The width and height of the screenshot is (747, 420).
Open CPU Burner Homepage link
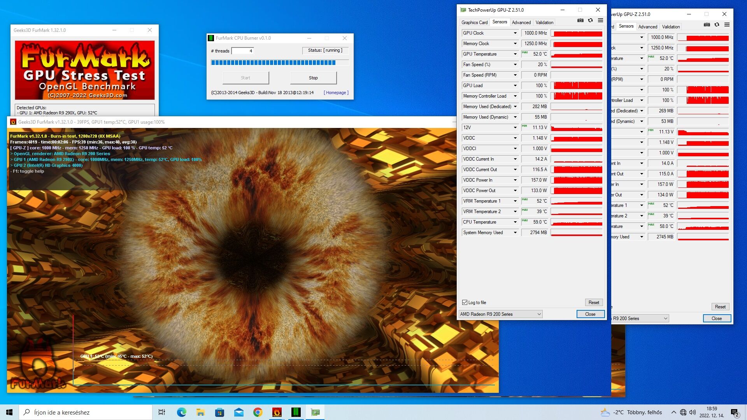pyautogui.click(x=336, y=93)
